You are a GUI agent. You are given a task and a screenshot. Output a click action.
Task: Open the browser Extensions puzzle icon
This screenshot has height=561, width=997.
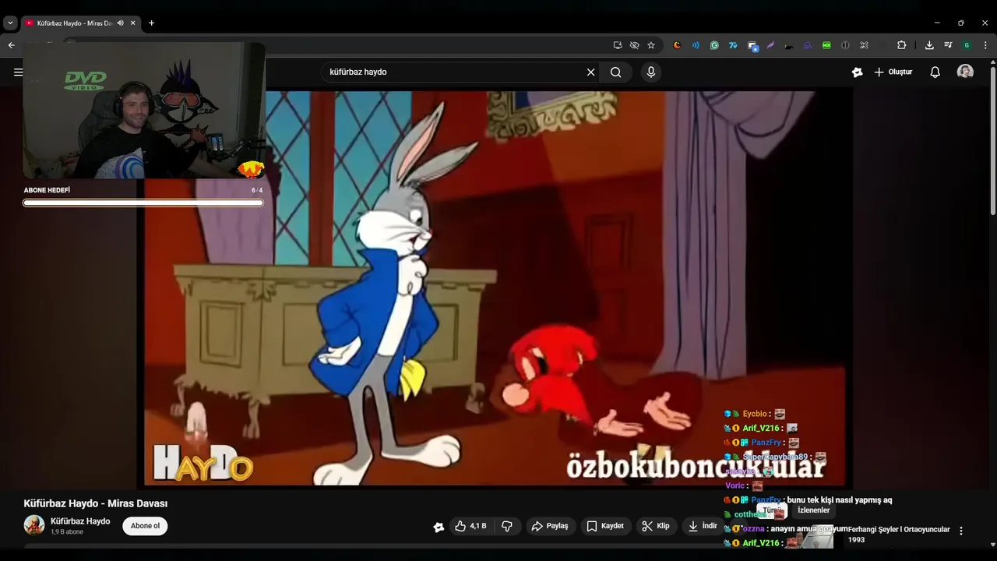pyautogui.click(x=902, y=45)
